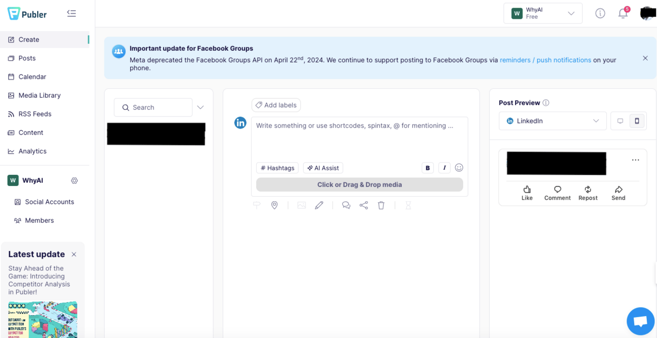Read the Latest update about Competitor Analysis
The height and width of the screenshot is (338, 657).
tap(39, 280)
